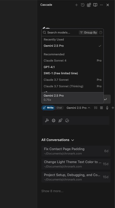Click the hammer tools icon

47,120
